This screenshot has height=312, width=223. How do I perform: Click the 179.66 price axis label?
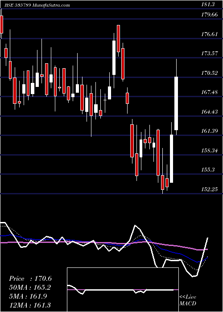[x=209, y=15]
